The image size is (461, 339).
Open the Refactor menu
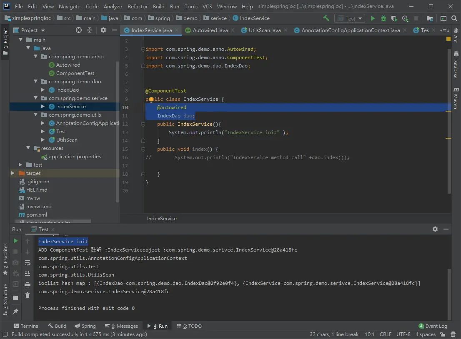137,6
